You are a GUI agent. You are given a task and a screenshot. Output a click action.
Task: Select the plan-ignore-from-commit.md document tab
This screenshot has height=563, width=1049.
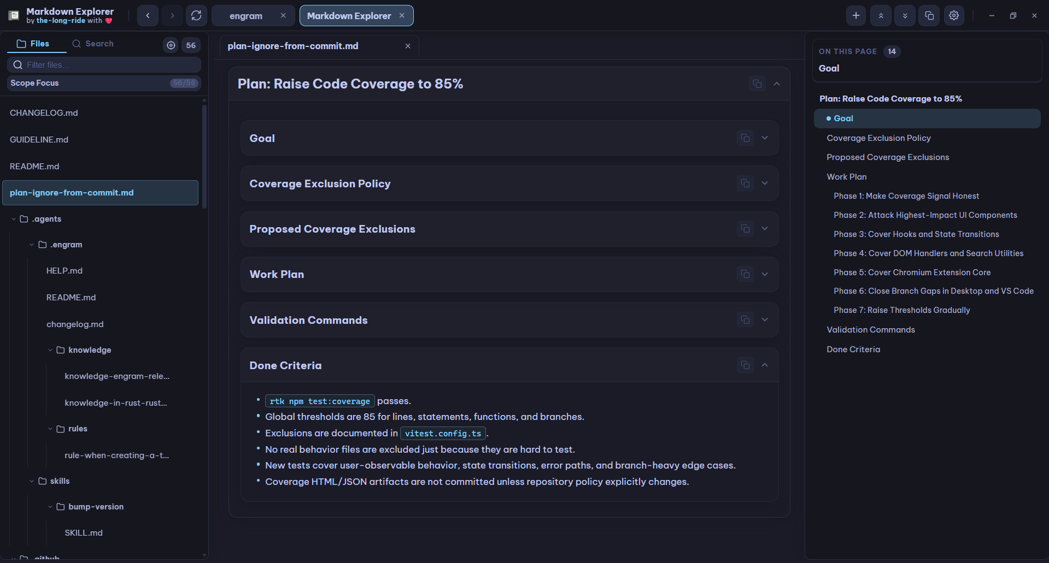(293, 46)
